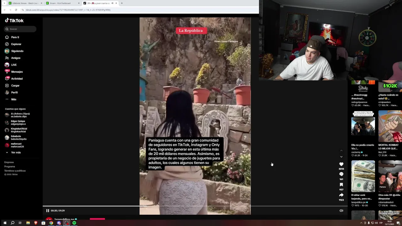Viewport: 402px width, 226px height.
Task: Open followed account kingtekaoficial
Action: 16,130
